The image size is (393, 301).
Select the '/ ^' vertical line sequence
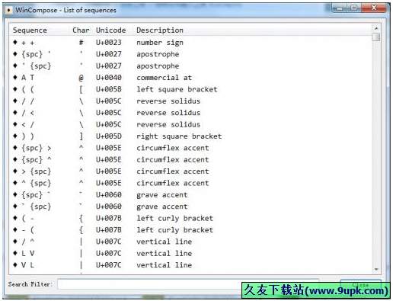(190, 242)
